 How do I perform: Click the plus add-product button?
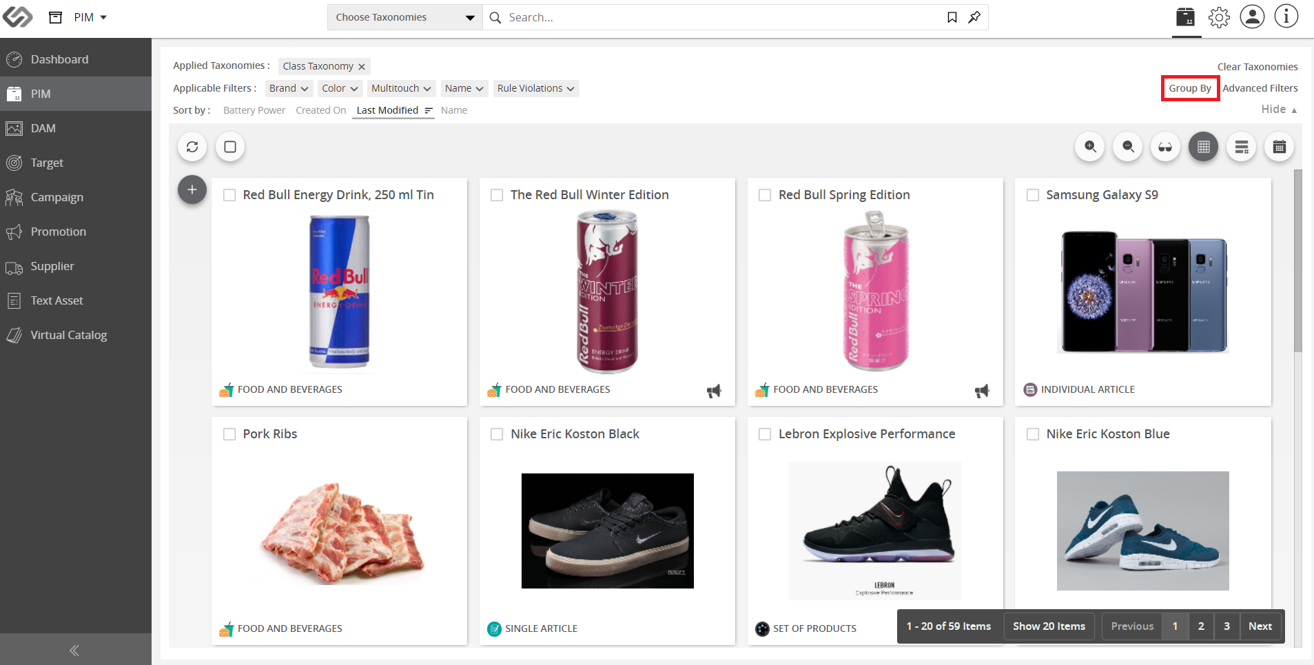[192, 190]
